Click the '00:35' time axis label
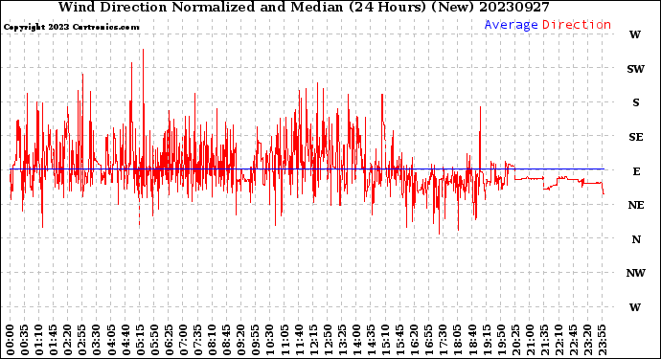661x359 pixels. (25, 340)
